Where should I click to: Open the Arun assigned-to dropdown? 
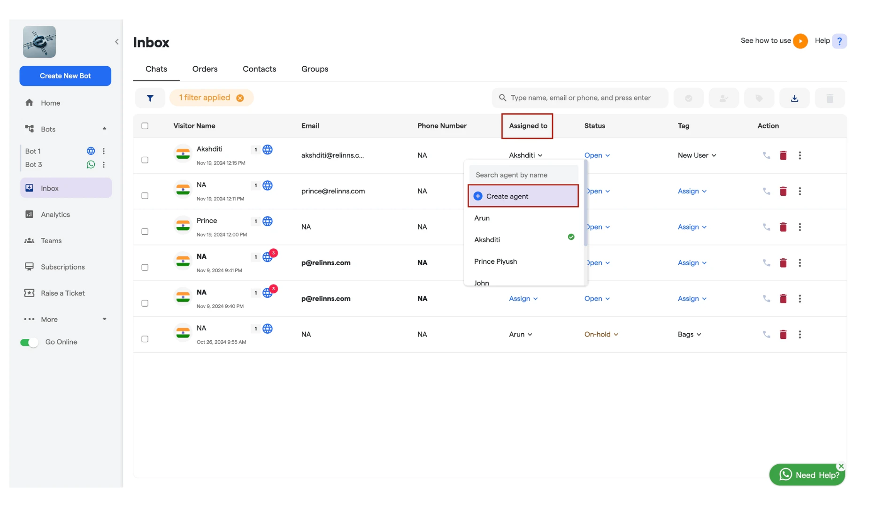pyautogui.click(x=521, y=334)
